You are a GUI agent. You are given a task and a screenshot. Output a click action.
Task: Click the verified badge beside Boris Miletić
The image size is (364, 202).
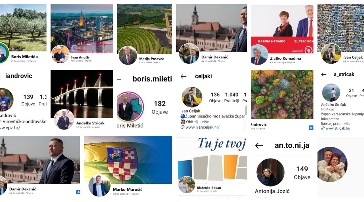point(37,57)
